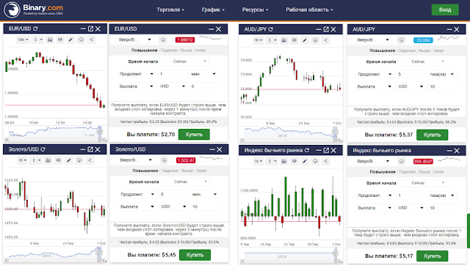Open the График menu
This screenshot has width=470, height=265.
pos(213,10)
